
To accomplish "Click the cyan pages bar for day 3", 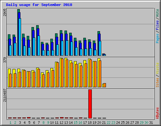I will coord(20,37).
